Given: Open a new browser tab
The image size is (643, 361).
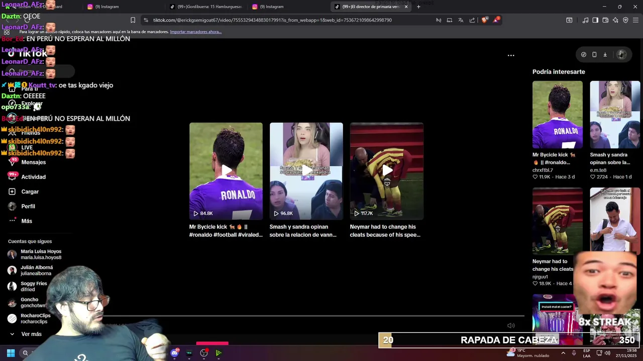Looking at the screenshot, I should coord(418,7).
